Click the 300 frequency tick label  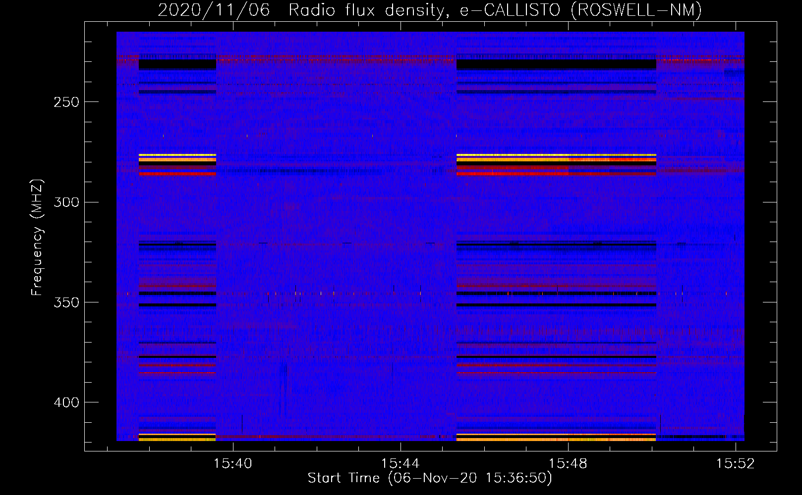[66, 202]
